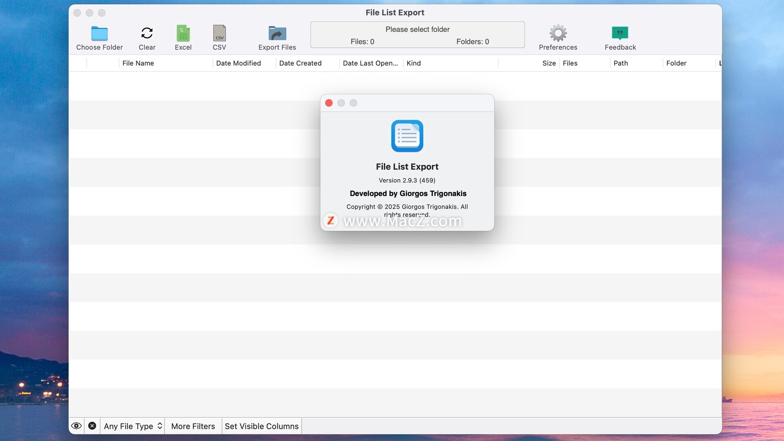This screenshot has width=784, height=441.
Task: Export list using CSV icon
Action: point(219,33)
